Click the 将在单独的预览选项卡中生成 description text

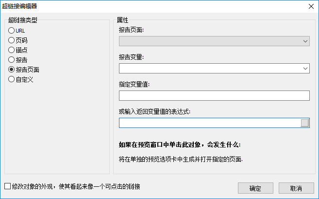tap(181, 159)
